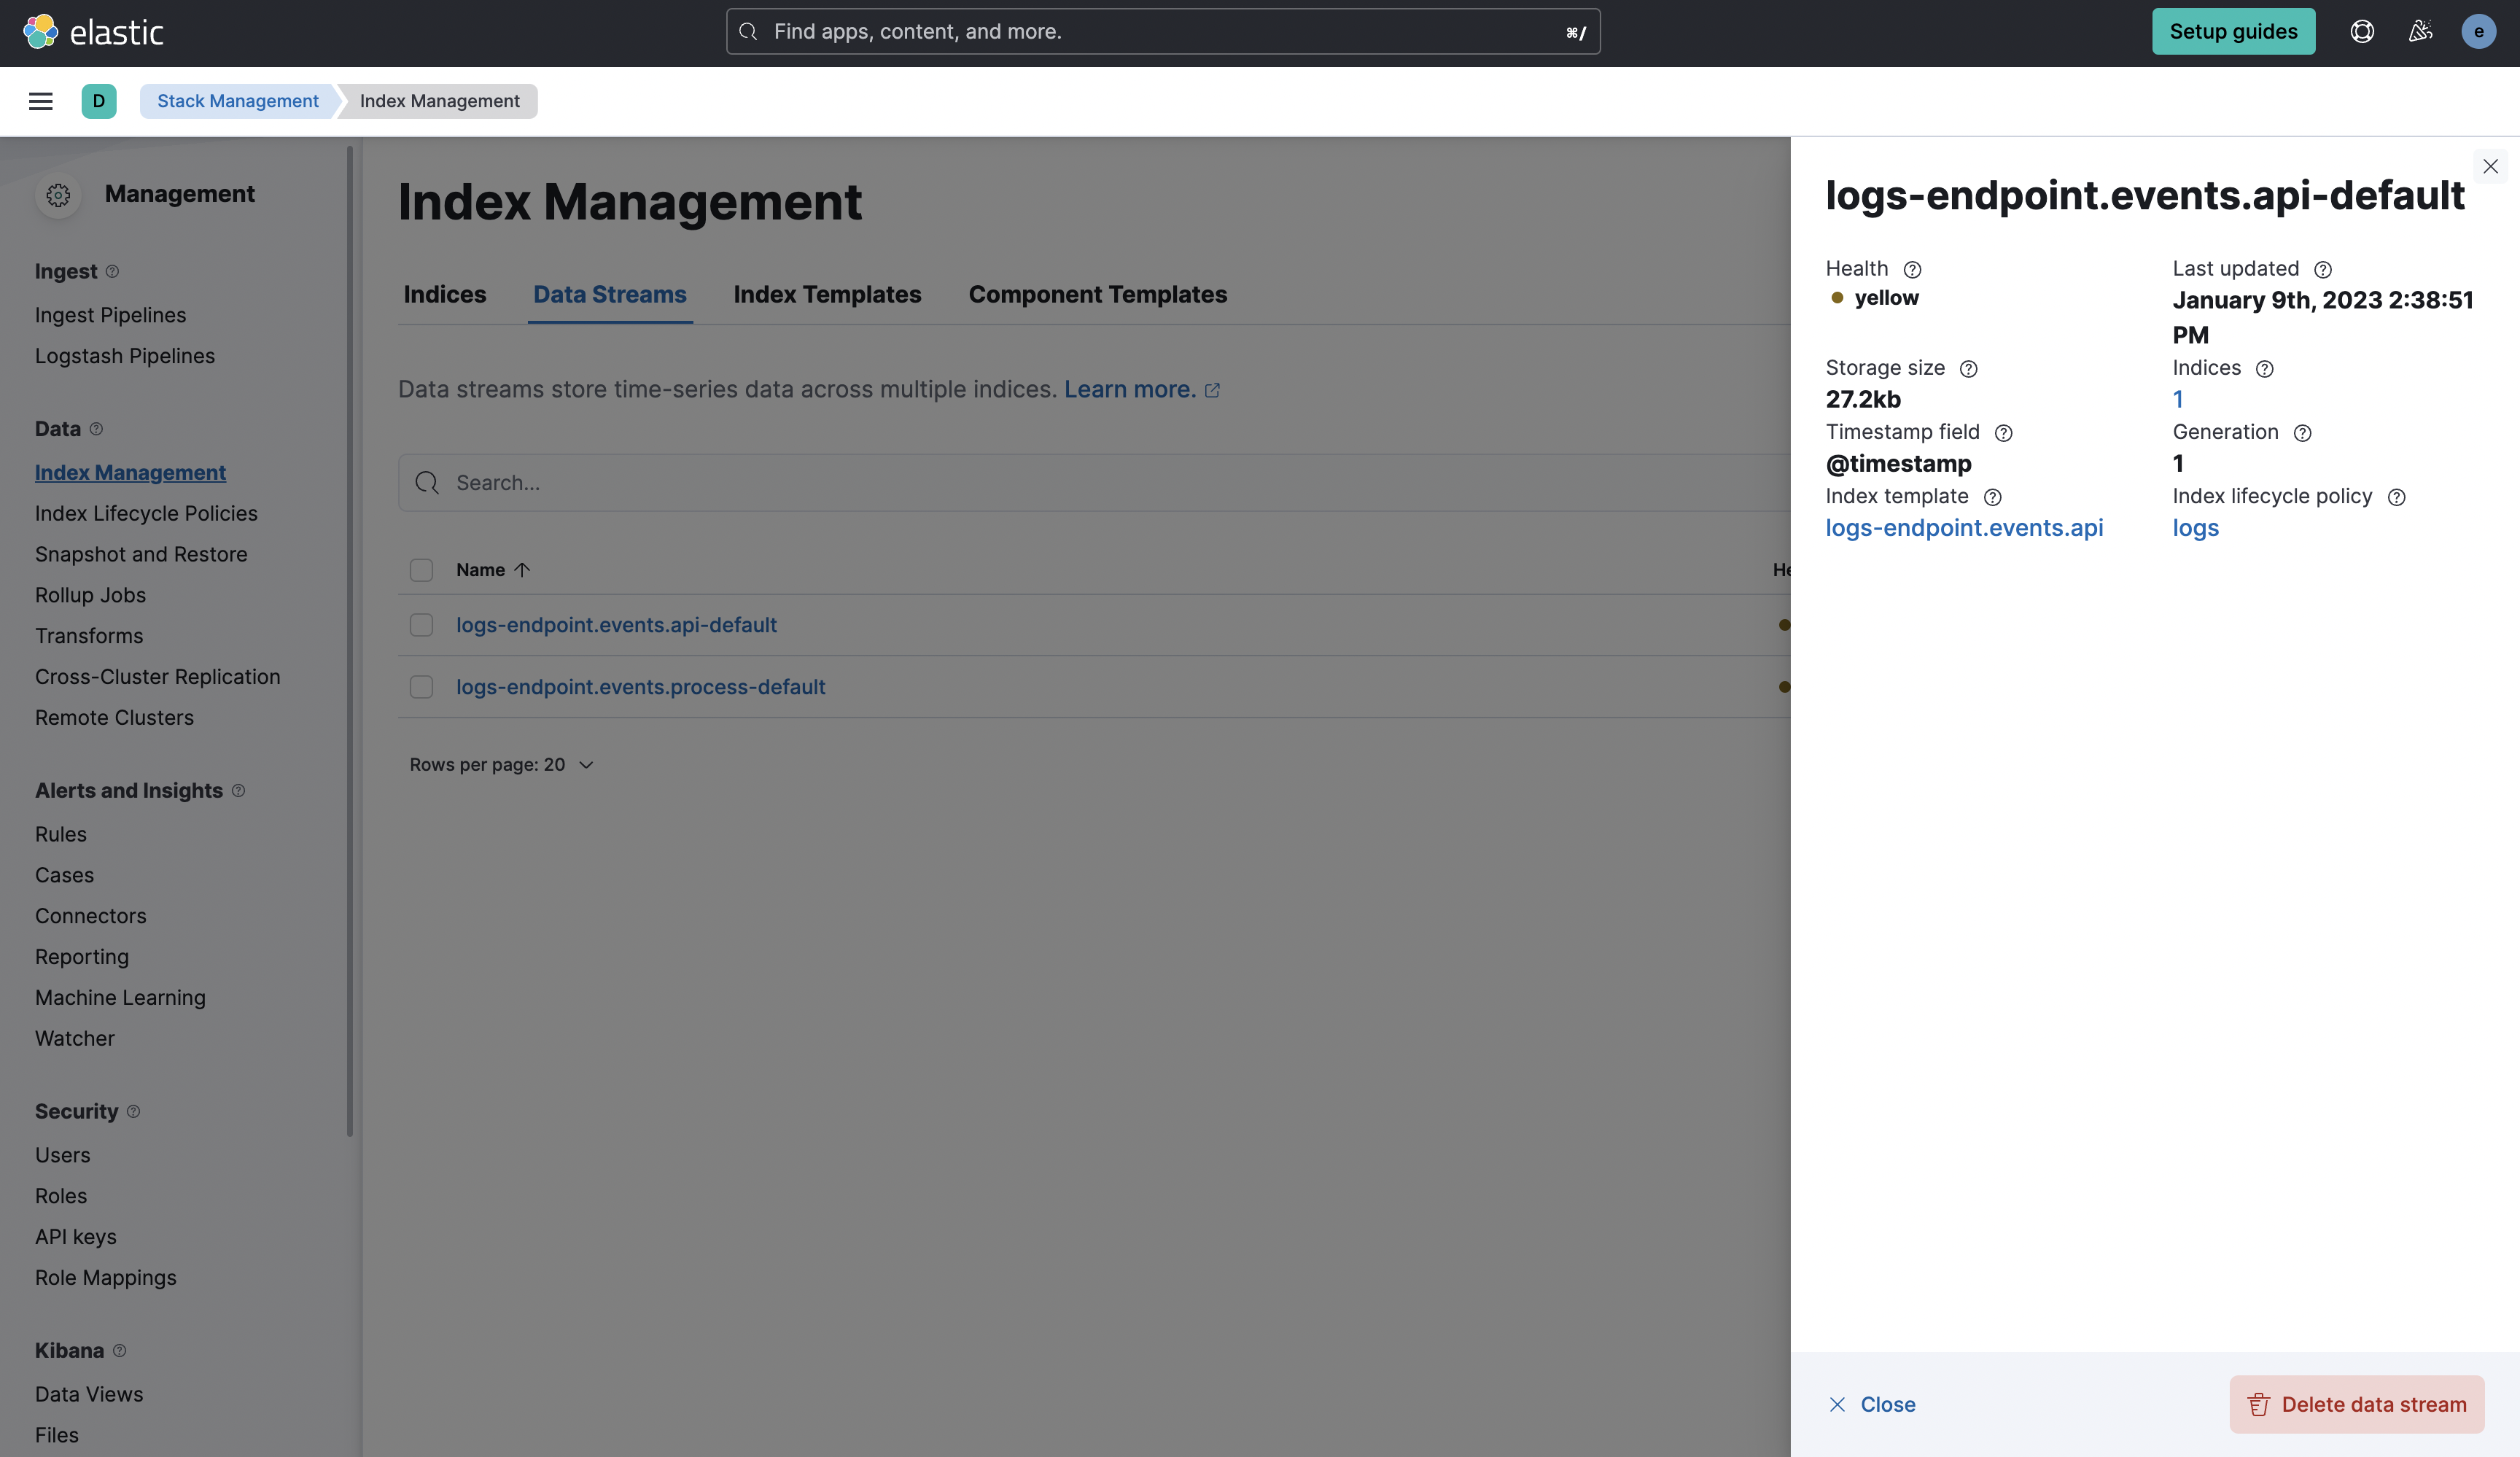
Task: Expand Rows per page dropdown
Action: [x=501, y=765]
